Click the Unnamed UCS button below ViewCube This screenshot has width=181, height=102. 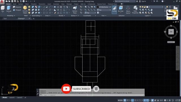pos(171,42)
